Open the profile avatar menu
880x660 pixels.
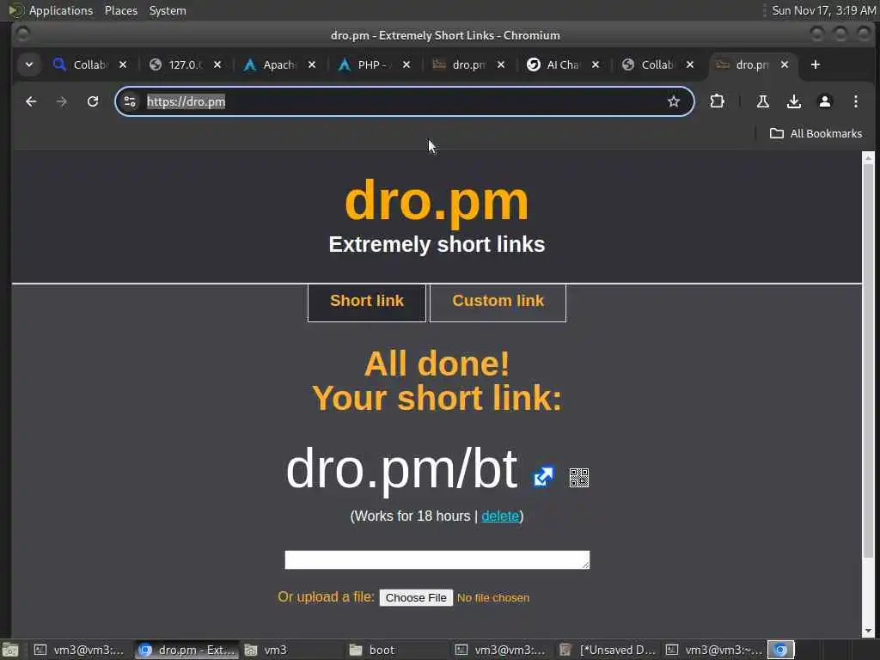824,101
